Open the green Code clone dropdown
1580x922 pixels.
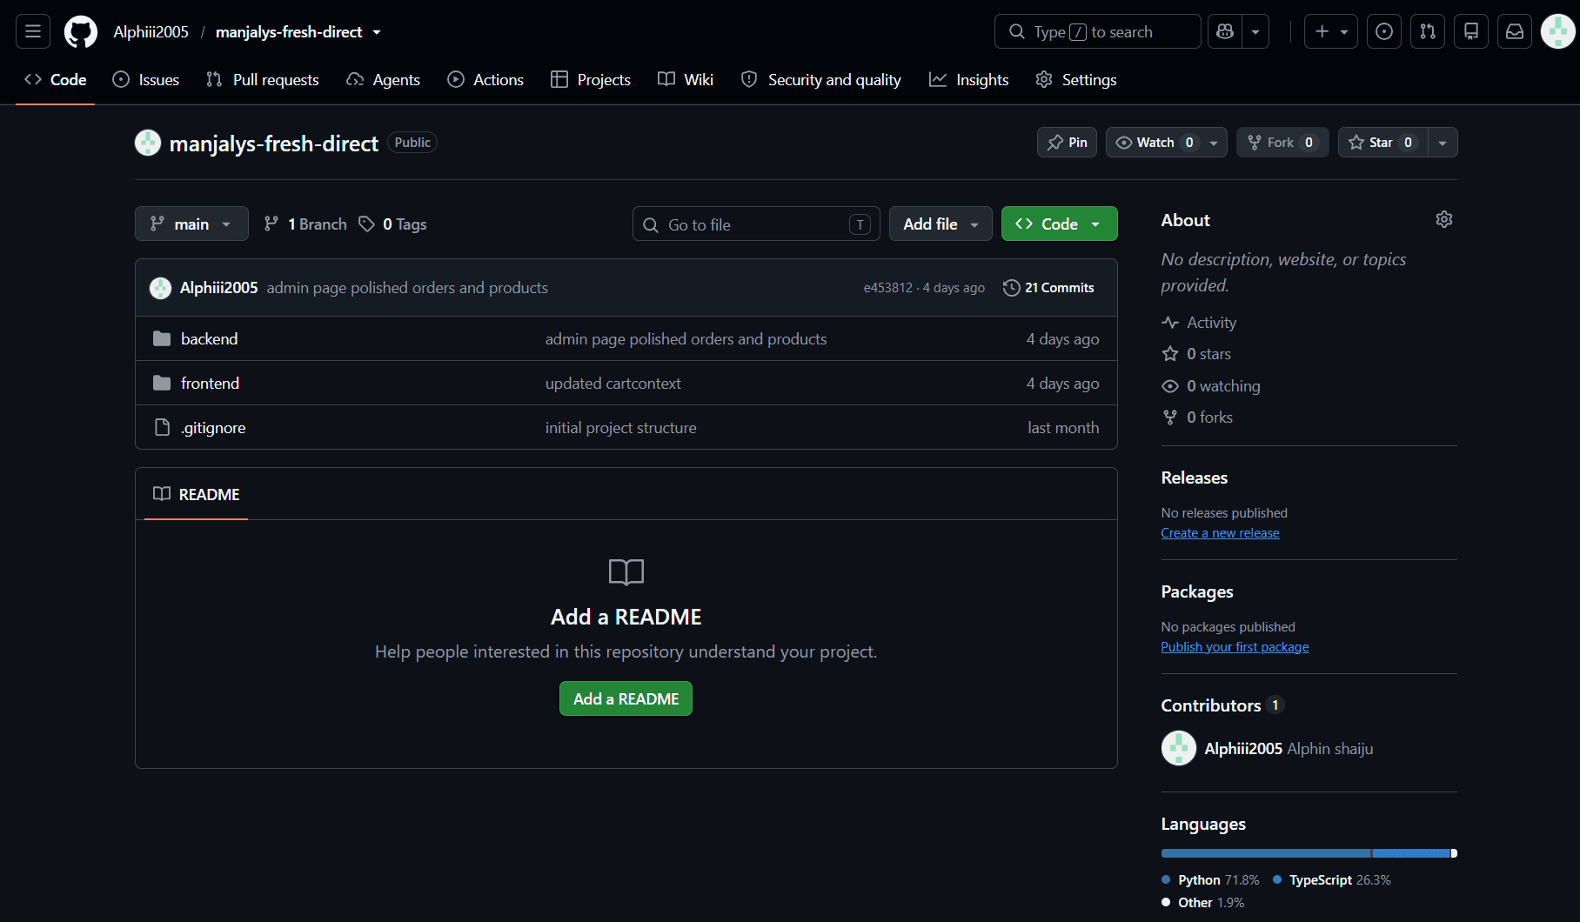click(x=1059, y=224)
